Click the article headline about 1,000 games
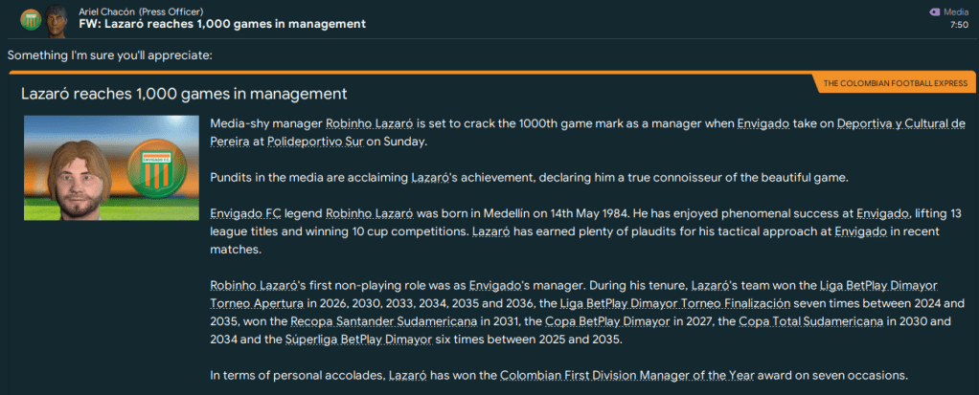 [184, 94]
